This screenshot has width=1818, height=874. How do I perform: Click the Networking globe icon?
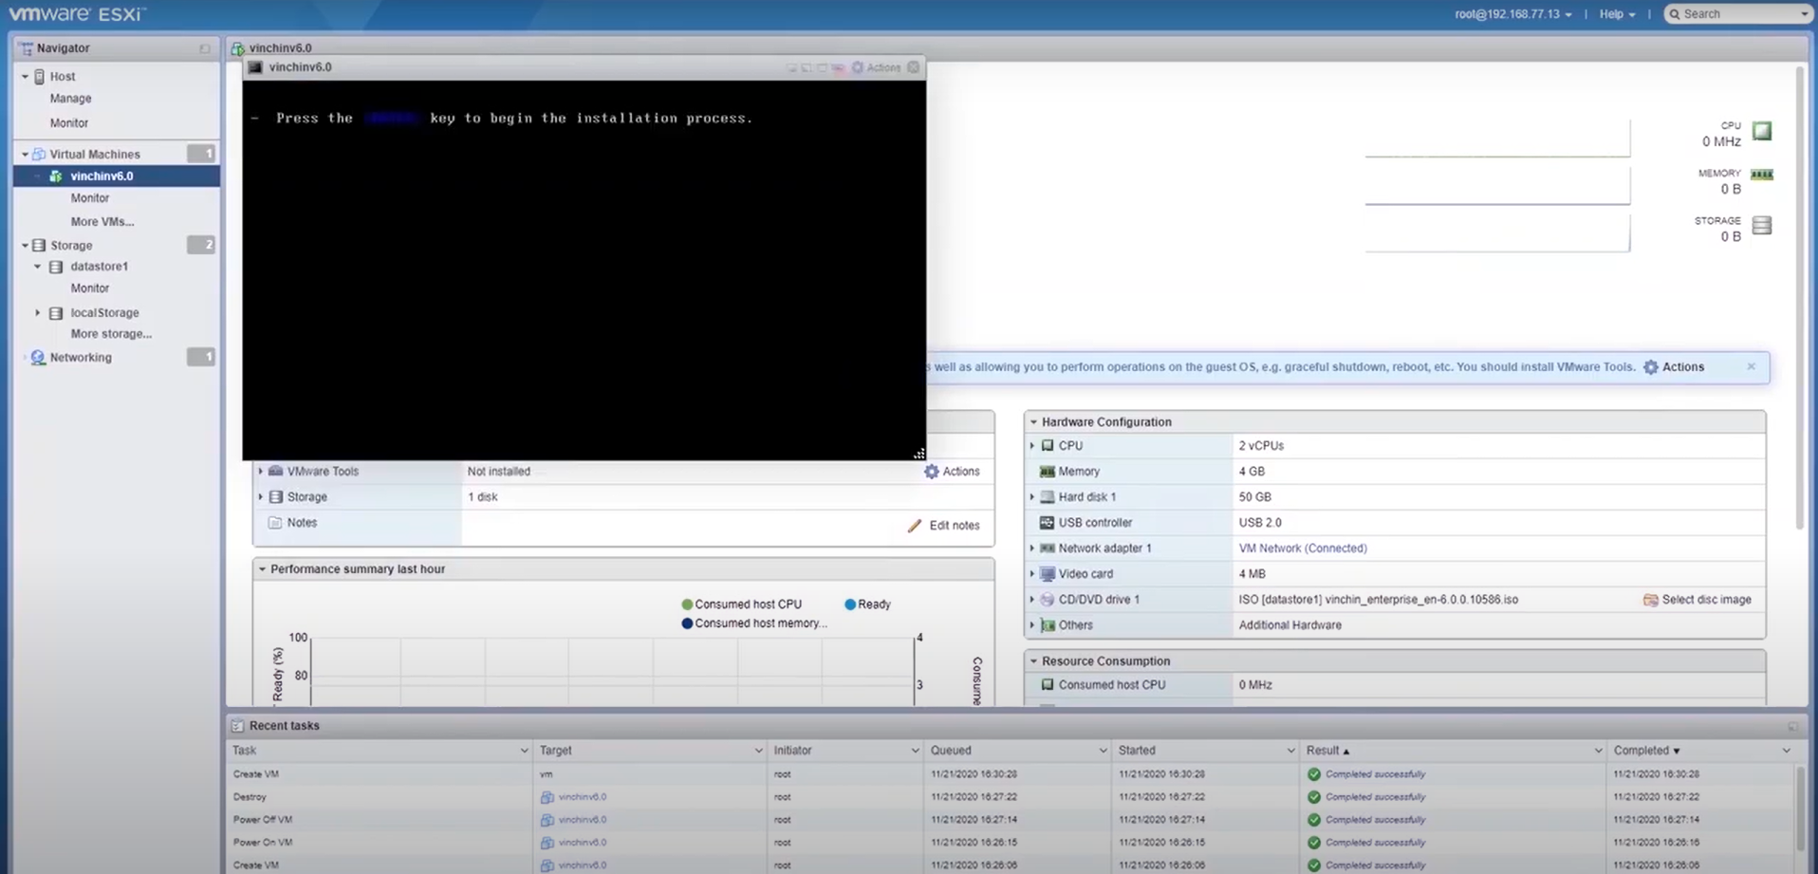coord(38,358)
